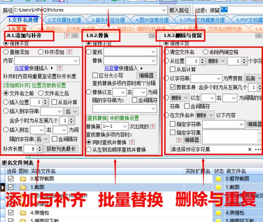Select the 文件名之后 radio option

tap(41, 93)
